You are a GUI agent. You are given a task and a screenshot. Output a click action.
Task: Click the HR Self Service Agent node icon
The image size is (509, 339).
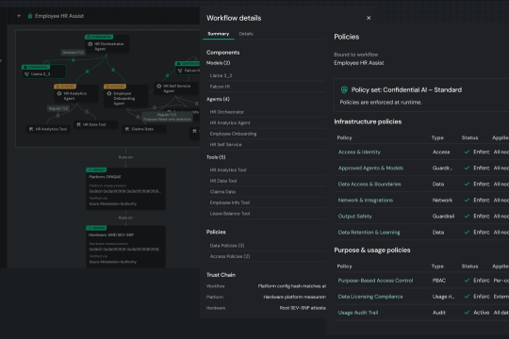(158, 86)
